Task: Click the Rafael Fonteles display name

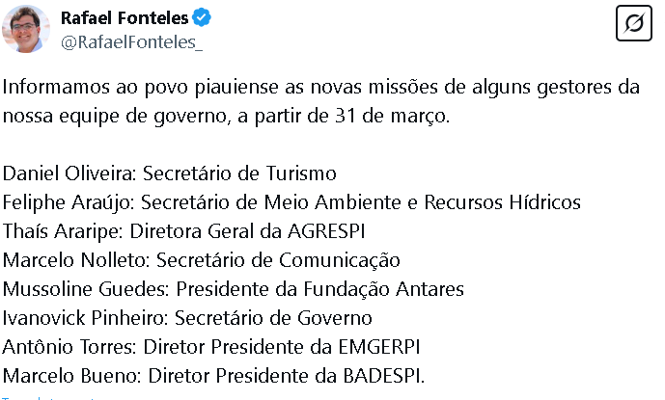Action: [x=125, y=18]
